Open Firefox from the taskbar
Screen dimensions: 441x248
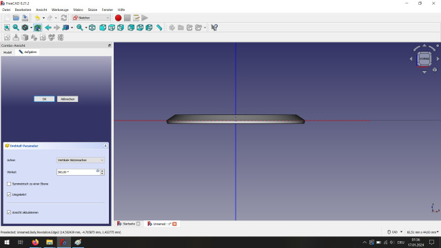(35, 242)
